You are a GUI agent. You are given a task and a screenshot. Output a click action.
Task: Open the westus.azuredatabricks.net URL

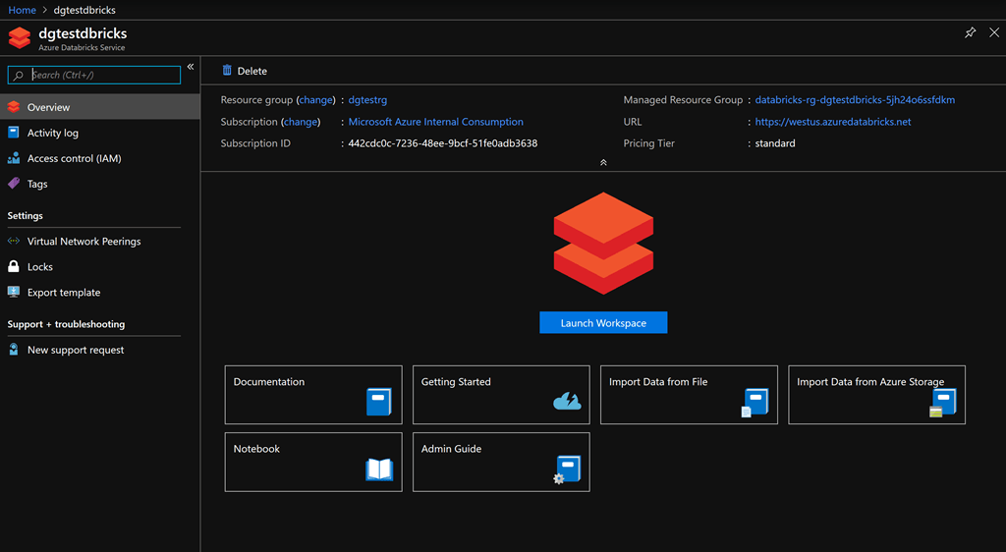point(833,122)
